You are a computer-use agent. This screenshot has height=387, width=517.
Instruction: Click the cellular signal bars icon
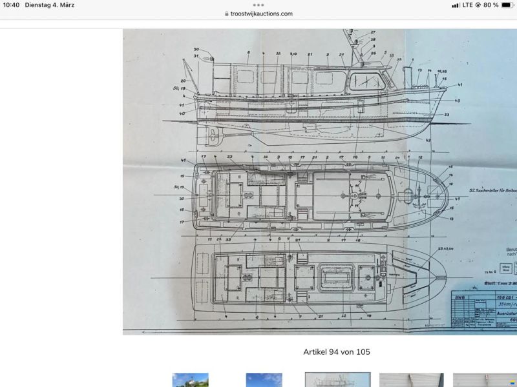pos(456,5)
